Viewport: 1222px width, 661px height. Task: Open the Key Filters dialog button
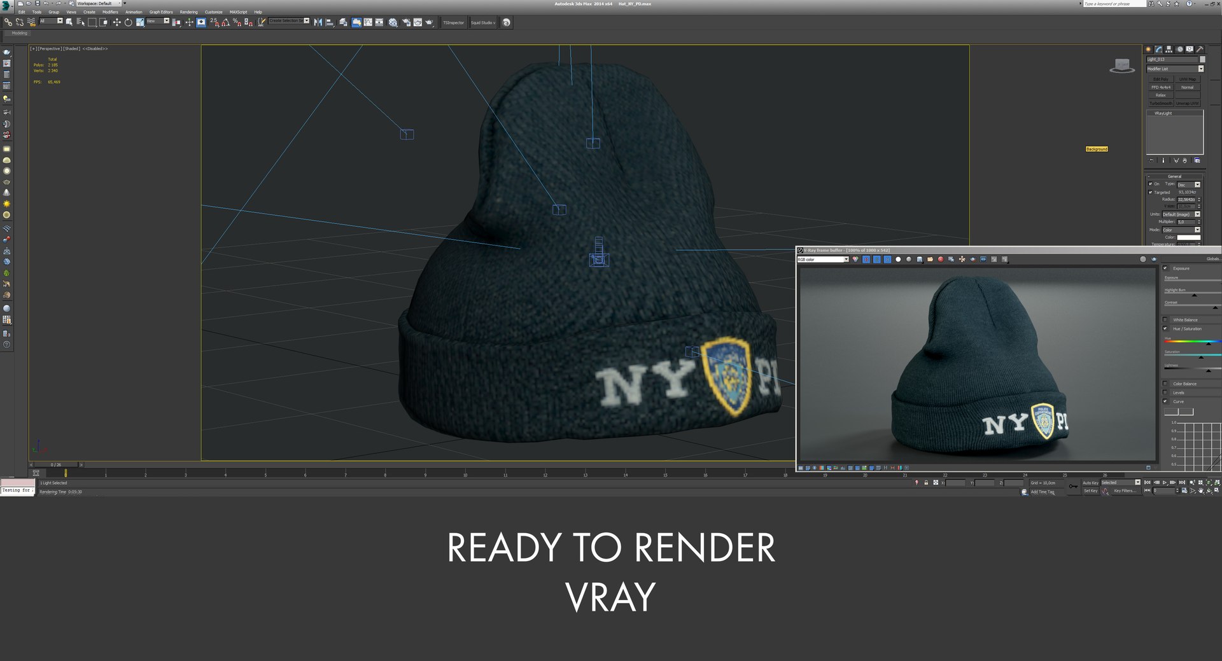point(1125,491)
